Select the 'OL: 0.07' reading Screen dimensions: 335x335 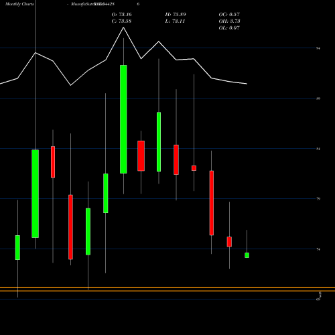coord(229,28)
